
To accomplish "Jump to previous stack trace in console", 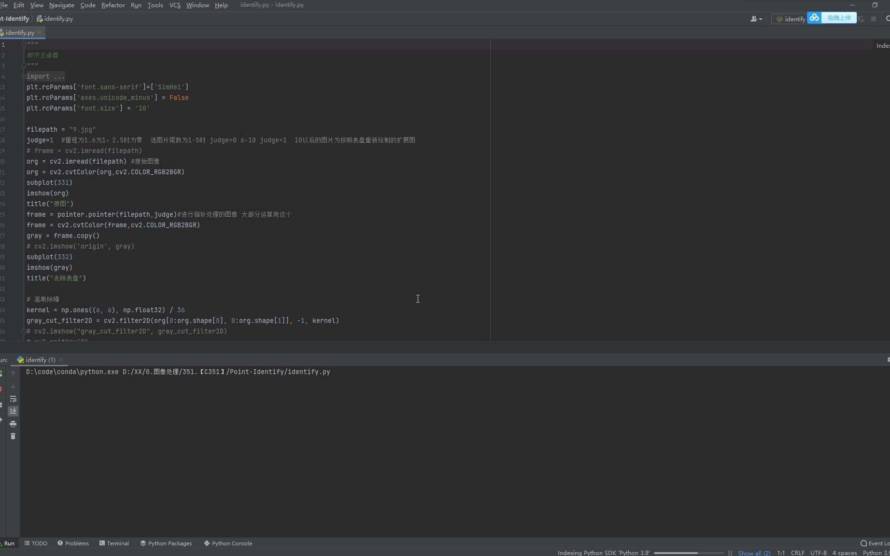I will click(x=13, y=374).
